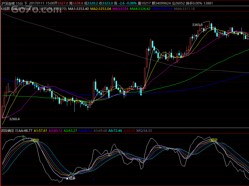Click the second blue square marker at the bottom

pos(94,180)
